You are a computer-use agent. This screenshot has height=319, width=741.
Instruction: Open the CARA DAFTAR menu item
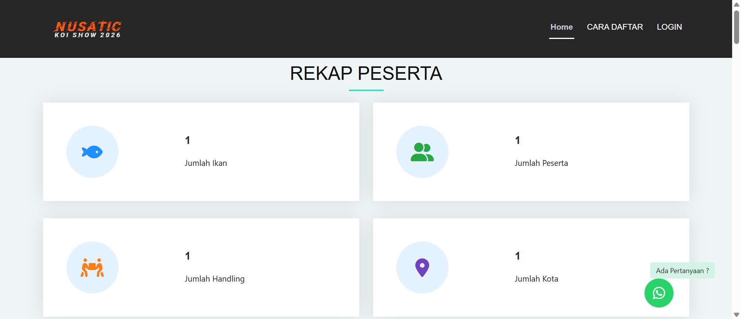(x=614, y=27)
